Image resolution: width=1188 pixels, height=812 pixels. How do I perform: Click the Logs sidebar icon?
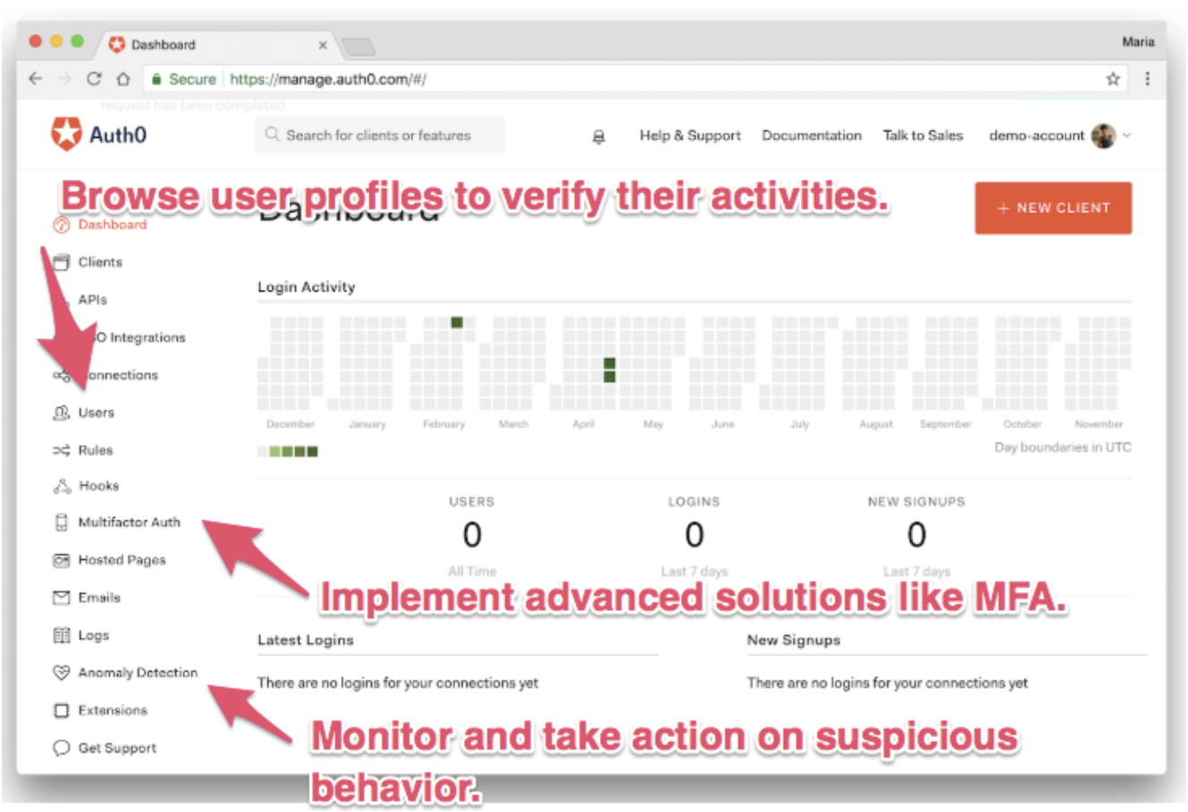61,635
